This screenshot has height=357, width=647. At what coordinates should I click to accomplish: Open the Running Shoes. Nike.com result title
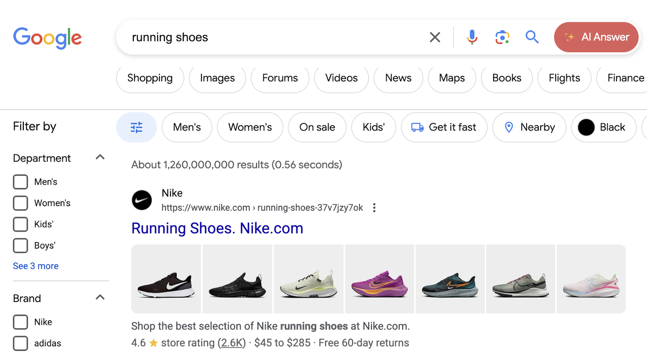point(217,228)
